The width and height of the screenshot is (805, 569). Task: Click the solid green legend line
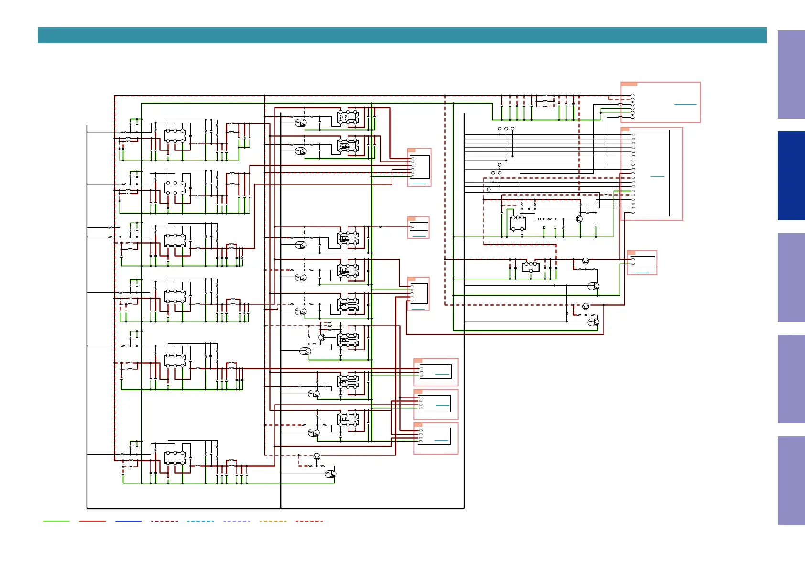(56, 521)
